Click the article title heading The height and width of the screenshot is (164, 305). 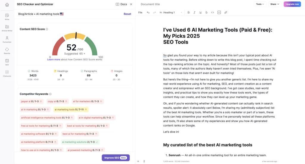point(218,36)
